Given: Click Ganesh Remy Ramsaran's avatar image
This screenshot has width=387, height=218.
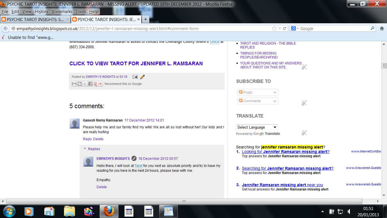Looking at the screenshot, I should (x=75, y=124).
